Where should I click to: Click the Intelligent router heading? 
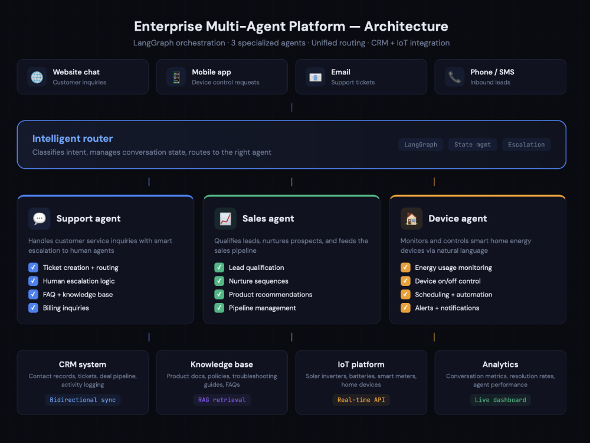[x=73, y=139]
